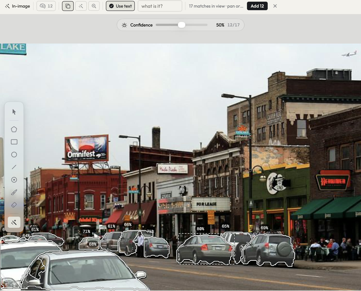Click the overlapping squares icon in top bar
The height and width of the screenshot is (291, 361).
[68, 6]
